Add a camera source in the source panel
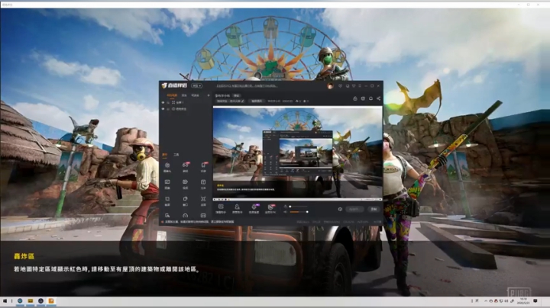 pos(167,167)
